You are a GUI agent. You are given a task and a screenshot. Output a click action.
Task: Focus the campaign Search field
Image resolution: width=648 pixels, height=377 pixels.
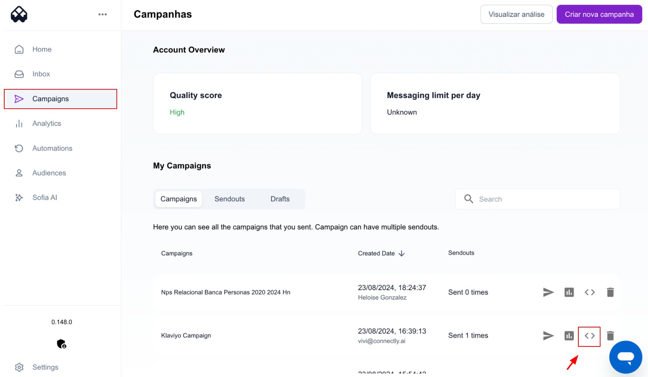pyautogui.click(x=538, y=199)
